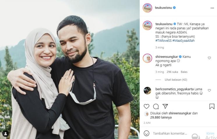This screenshot has height=139, width=217.
Task: View shireensungkar's profile avatar in comments
Action: (147, 58)
